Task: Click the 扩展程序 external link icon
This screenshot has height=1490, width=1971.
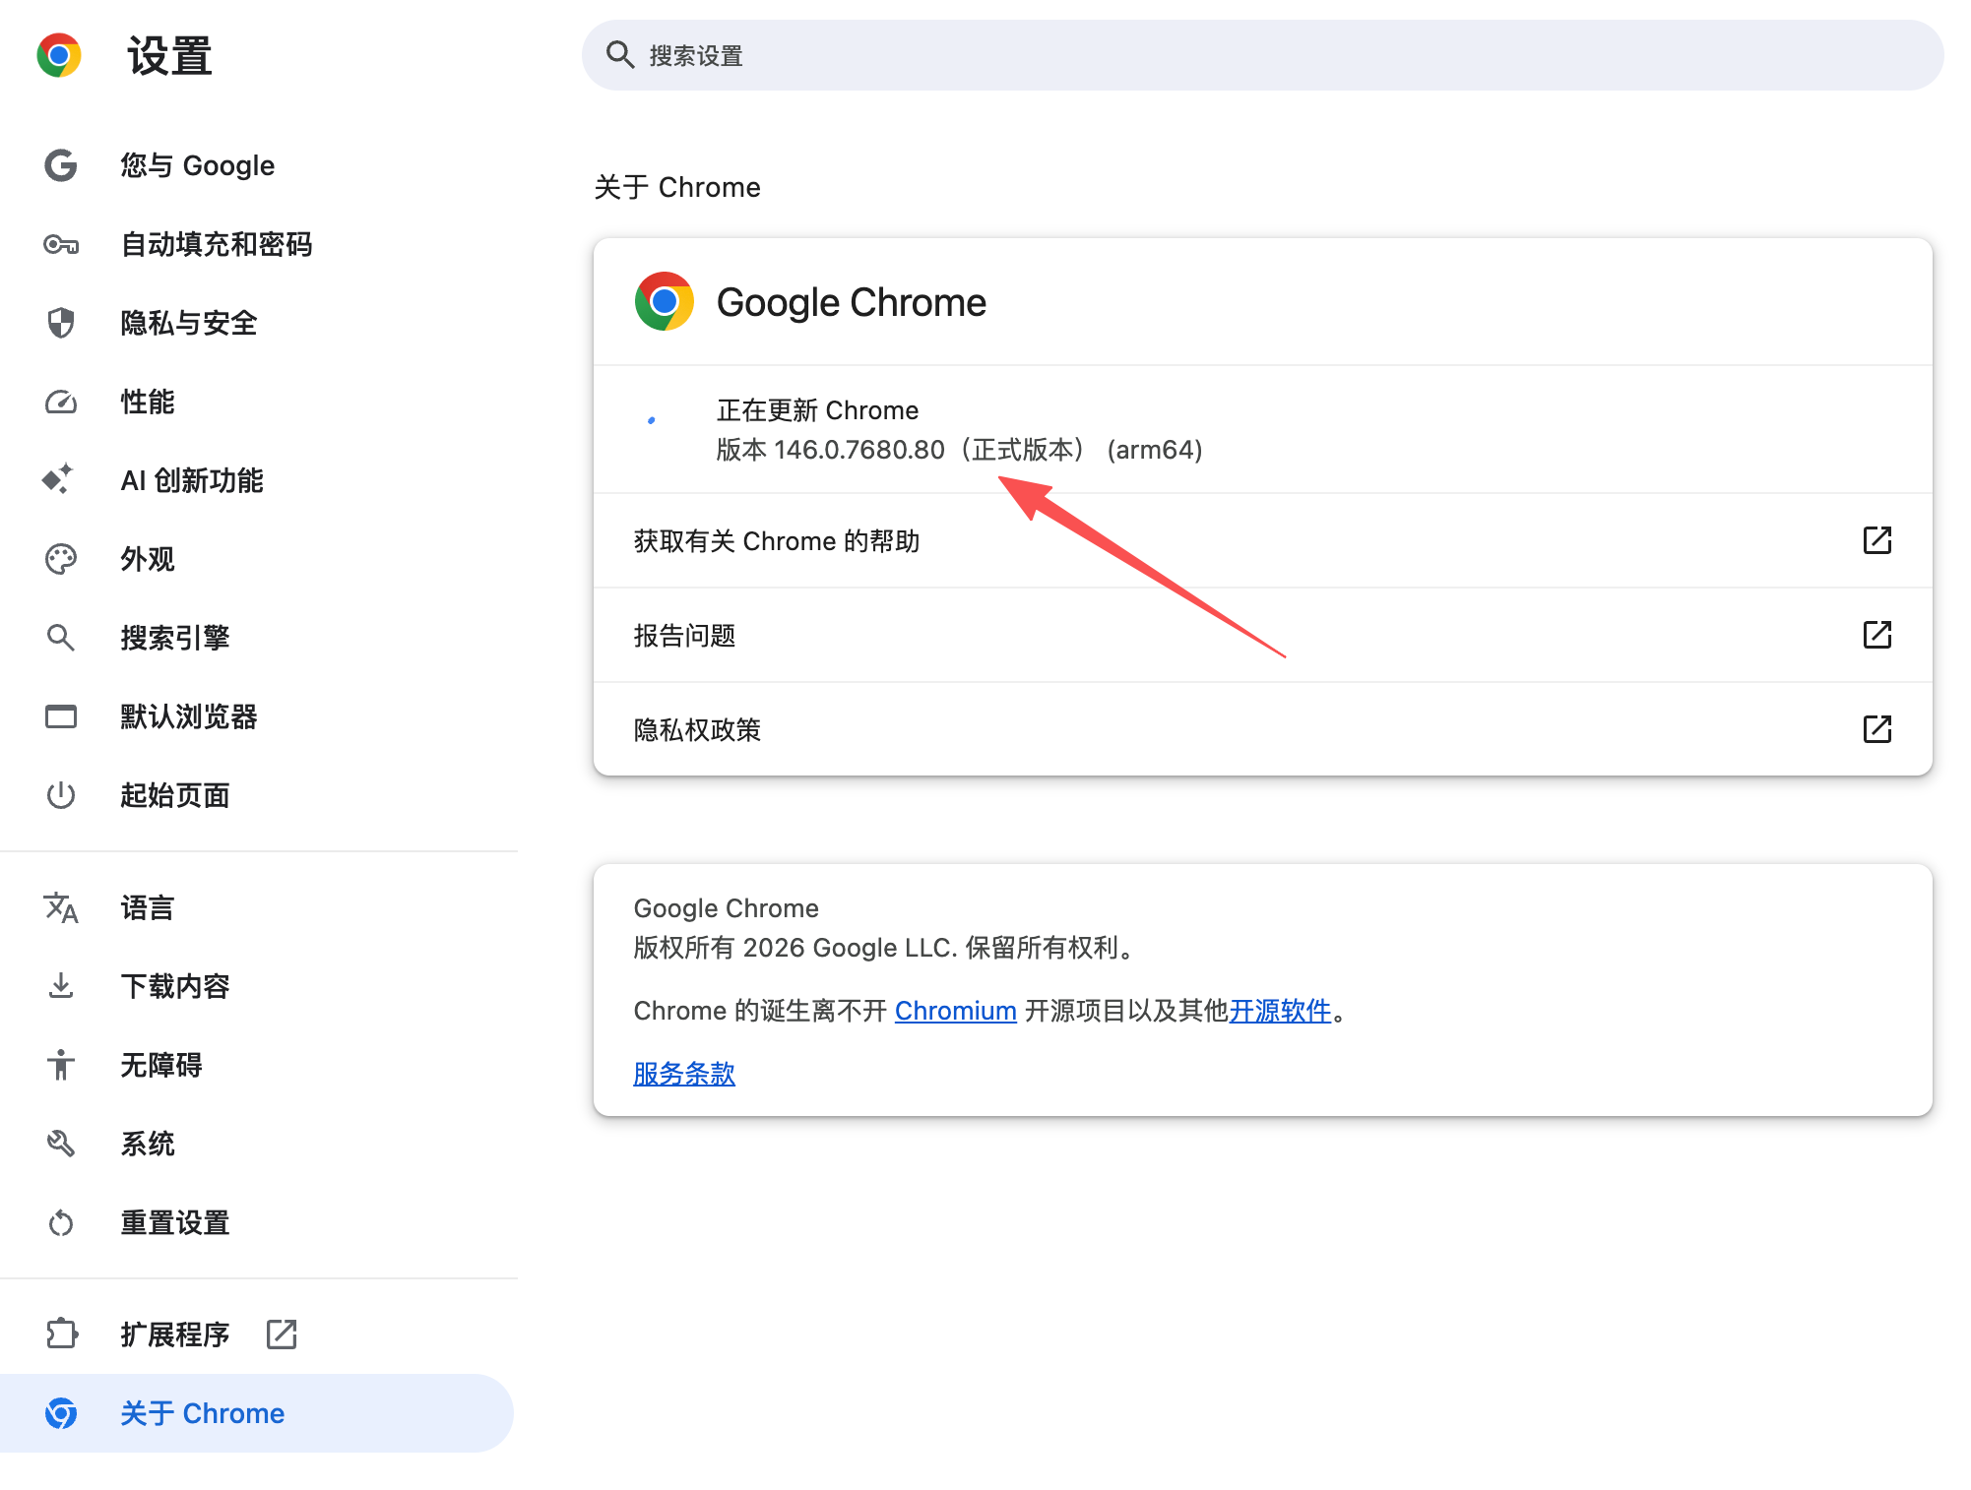Action: pos(282,1335)
